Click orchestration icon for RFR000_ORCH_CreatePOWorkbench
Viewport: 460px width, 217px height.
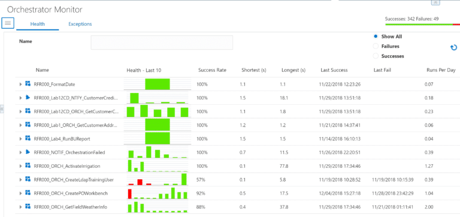pyautogui.click(x=28, y=193)
